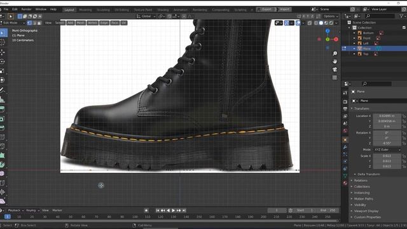
Task: Open the Options dropdown in viewport header
Action: (x=331, y=17)
